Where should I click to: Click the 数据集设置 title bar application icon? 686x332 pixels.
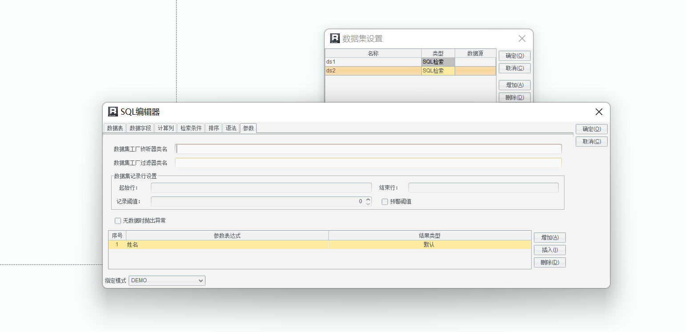point(335,38)
